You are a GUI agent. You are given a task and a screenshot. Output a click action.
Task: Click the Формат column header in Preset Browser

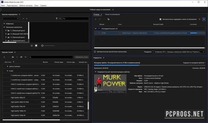pos(45,62)
